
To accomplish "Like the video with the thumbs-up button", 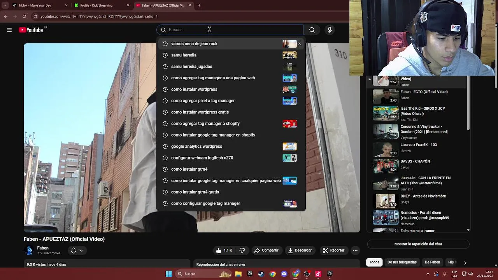I will tap(224, 250).
